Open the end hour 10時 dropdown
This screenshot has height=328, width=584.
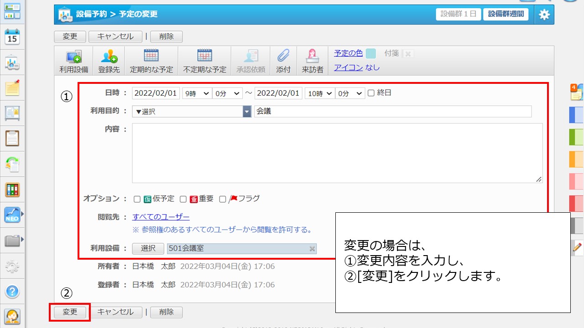(x=319, y=93)
